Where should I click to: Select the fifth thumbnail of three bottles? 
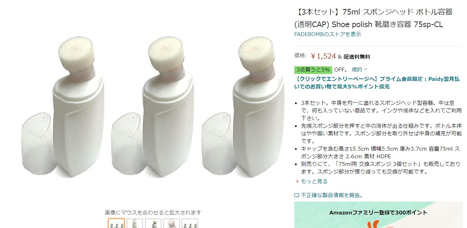(x=190, y=223)
